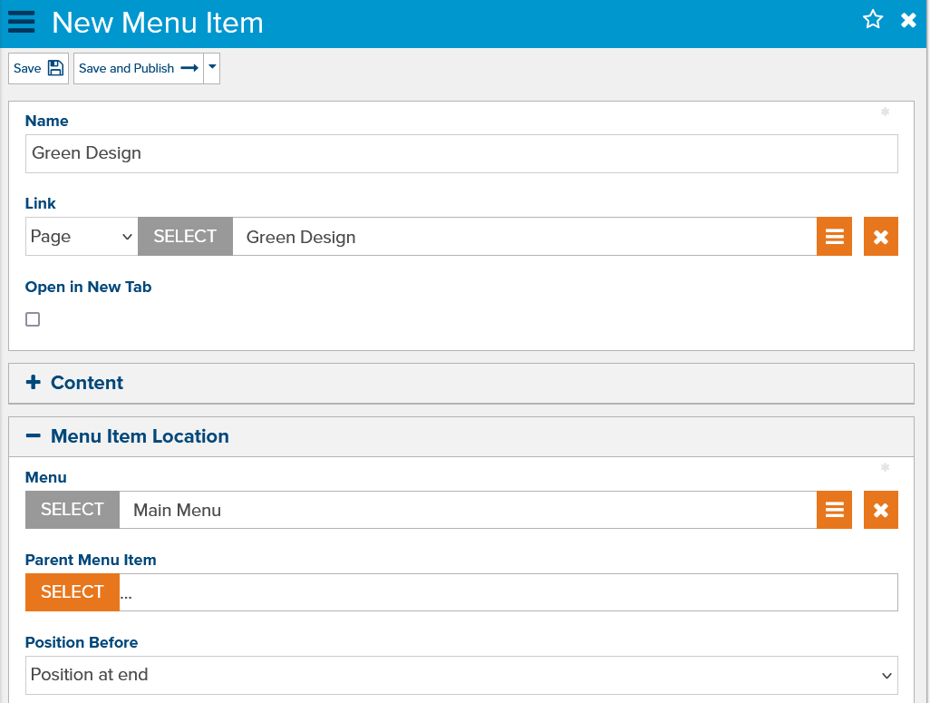Open Link field options list icon
This screenshot has height=703, width=930.
pyautogui.click(x=834, y=237)
